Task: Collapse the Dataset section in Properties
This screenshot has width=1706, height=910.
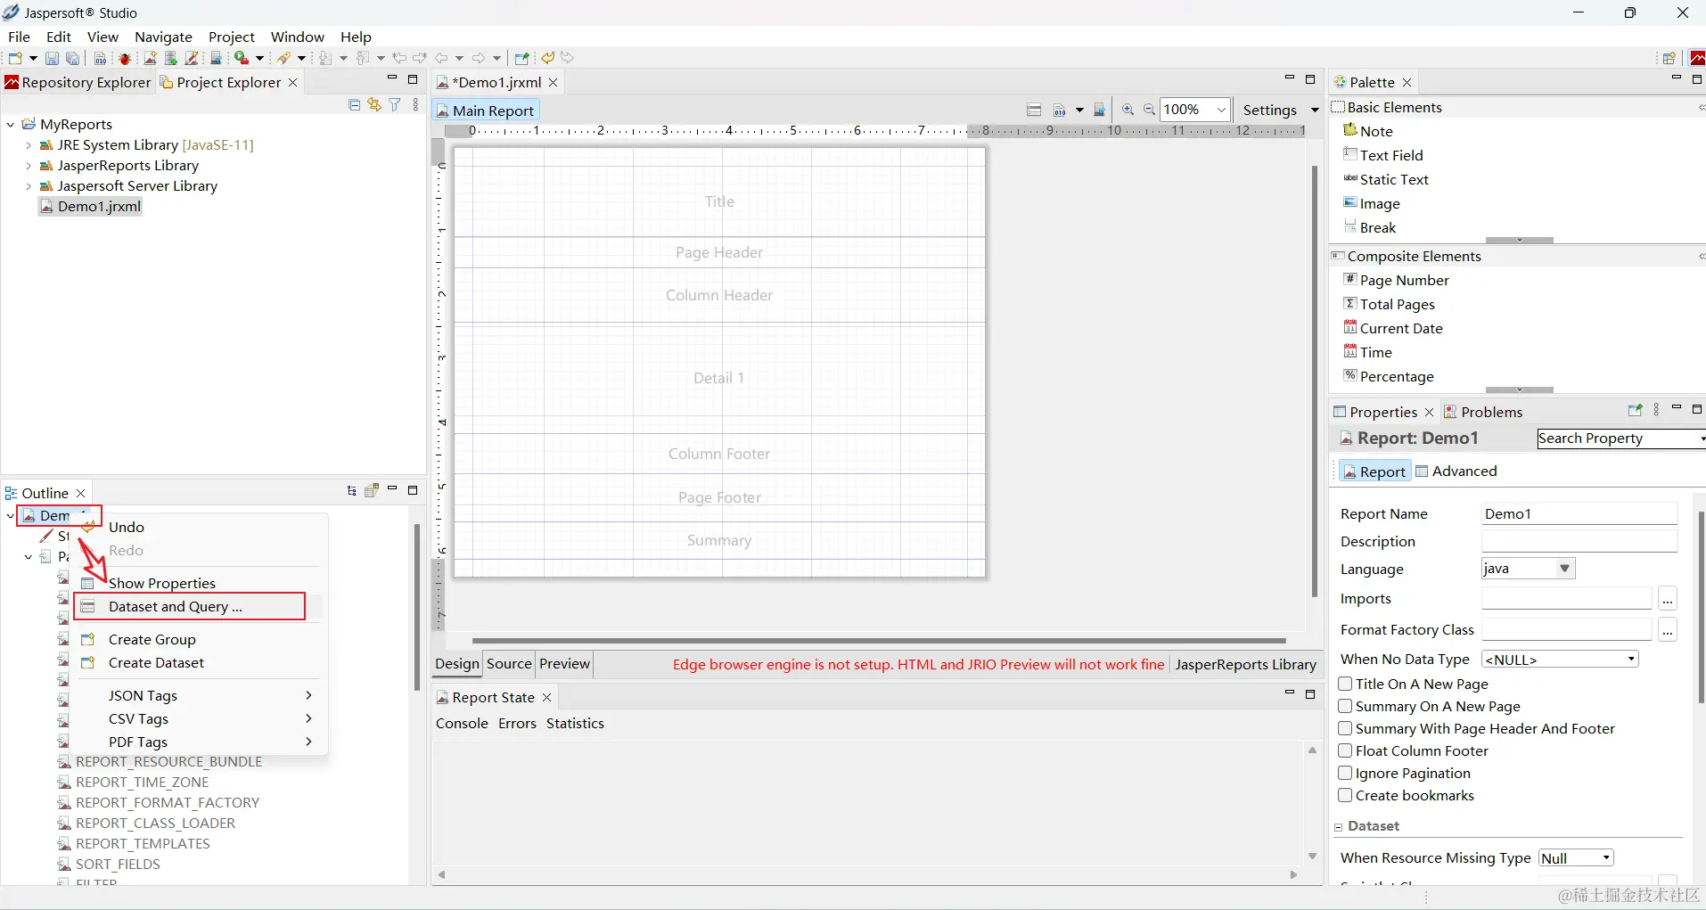Action: point(1339,827)
